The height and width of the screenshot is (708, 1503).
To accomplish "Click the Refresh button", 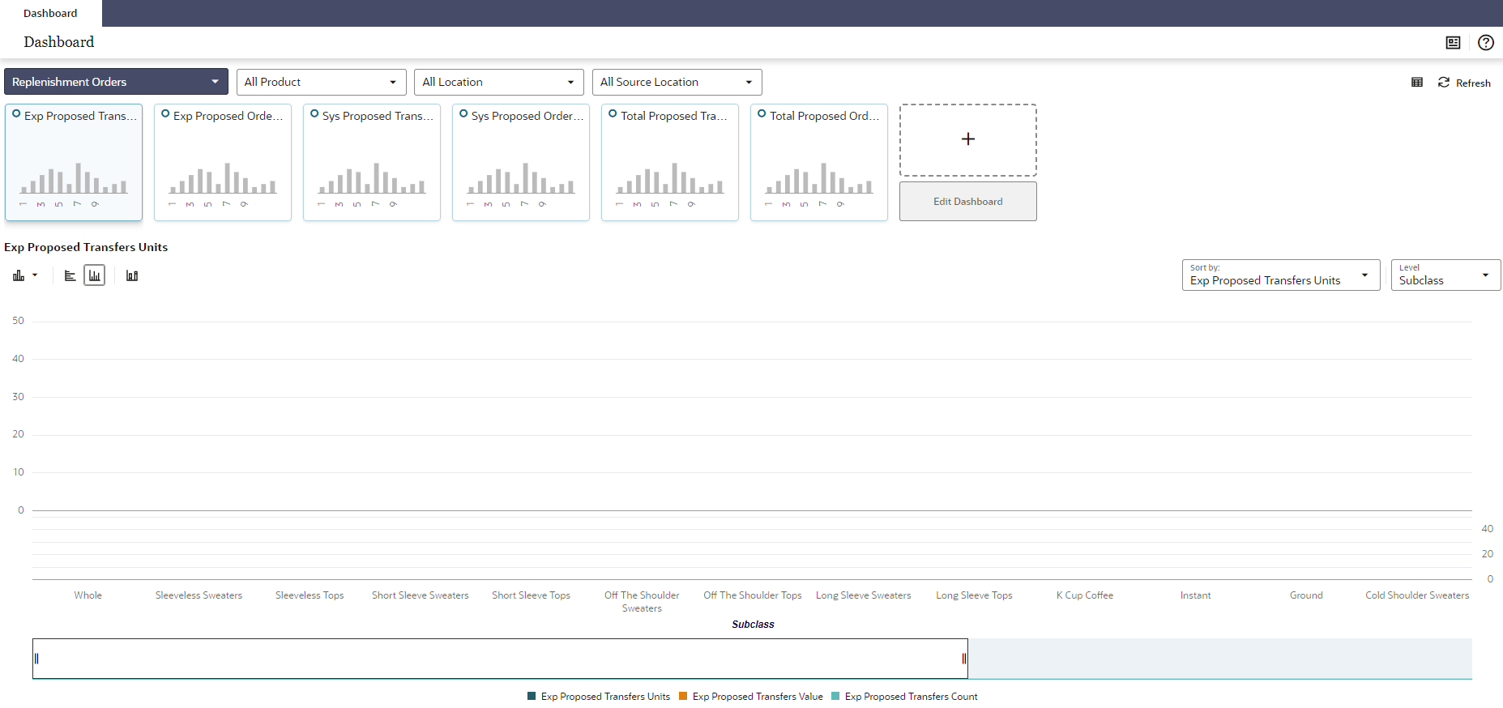I will (1465, 83).
